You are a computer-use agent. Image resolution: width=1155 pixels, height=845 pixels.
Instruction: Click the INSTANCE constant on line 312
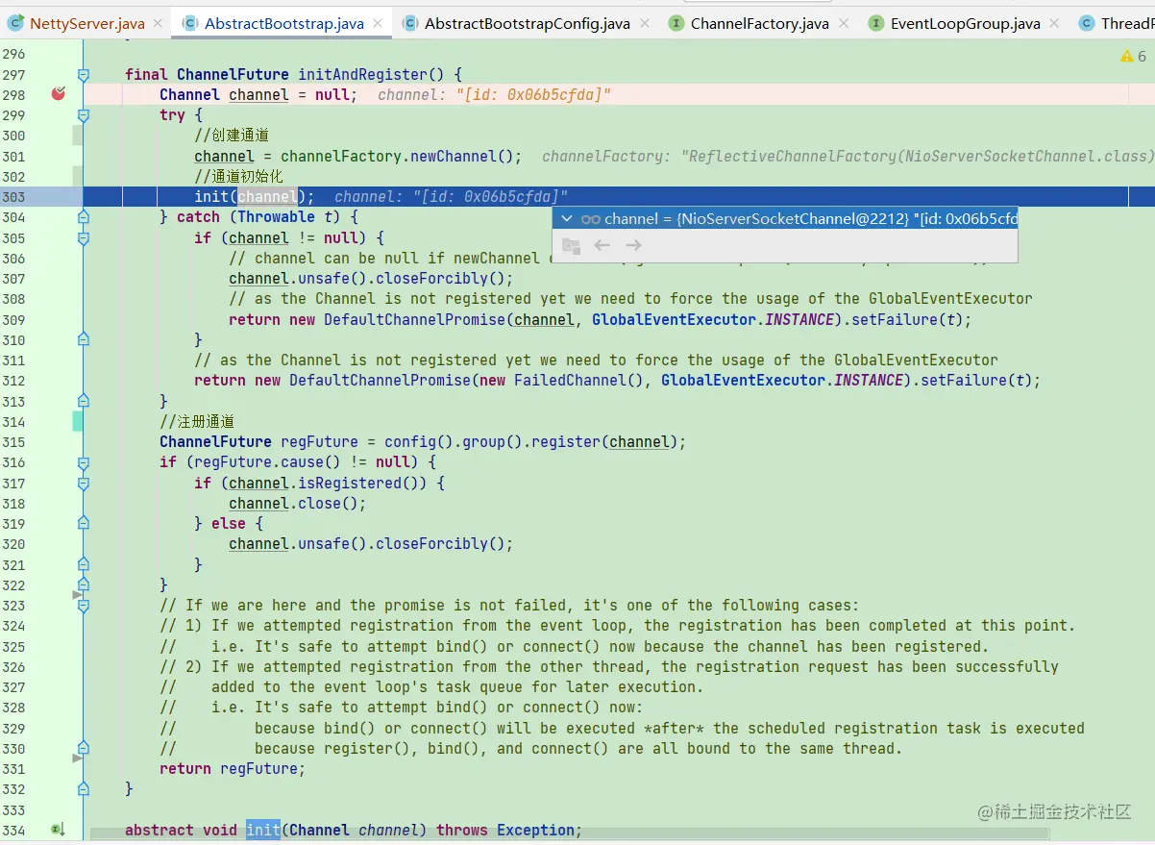click(869, 381)
